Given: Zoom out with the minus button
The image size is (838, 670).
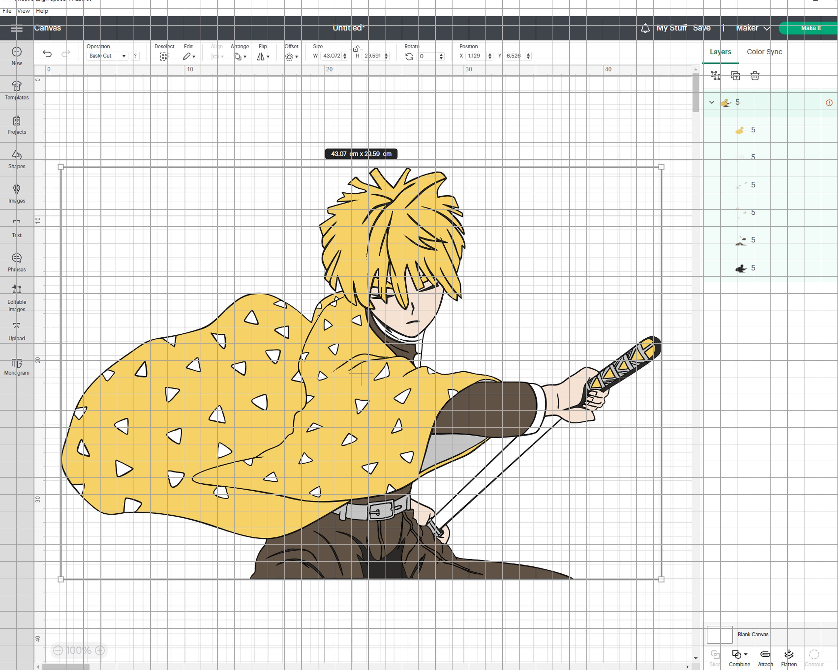Looking at the screenshot, I should [x=58, y=650].
